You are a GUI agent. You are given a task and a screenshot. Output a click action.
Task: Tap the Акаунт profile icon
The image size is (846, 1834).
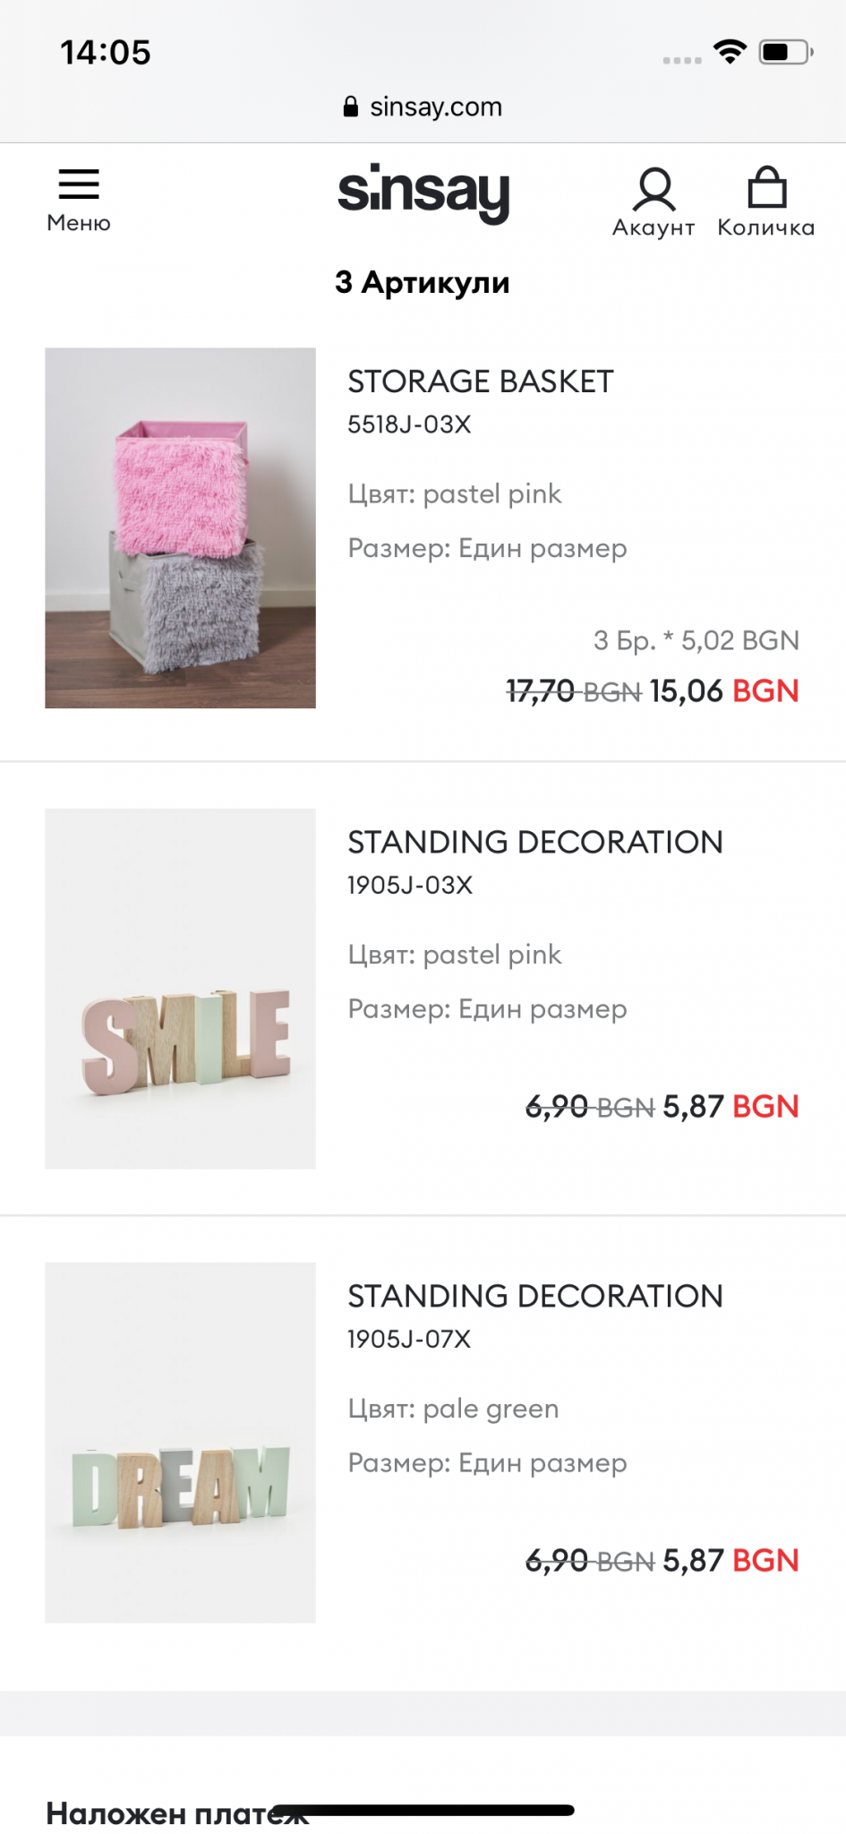(x=654, y=189)
